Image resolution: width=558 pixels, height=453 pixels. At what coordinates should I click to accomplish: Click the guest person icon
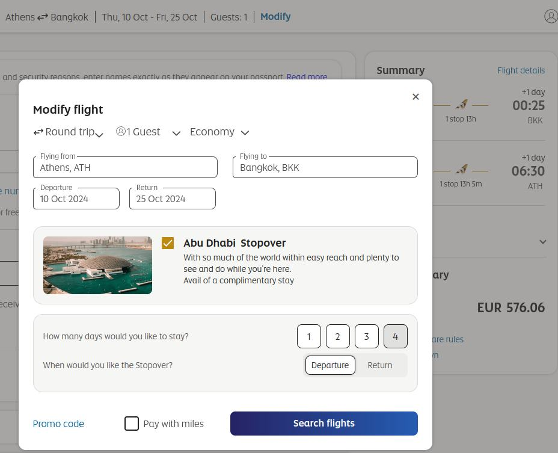121,131
